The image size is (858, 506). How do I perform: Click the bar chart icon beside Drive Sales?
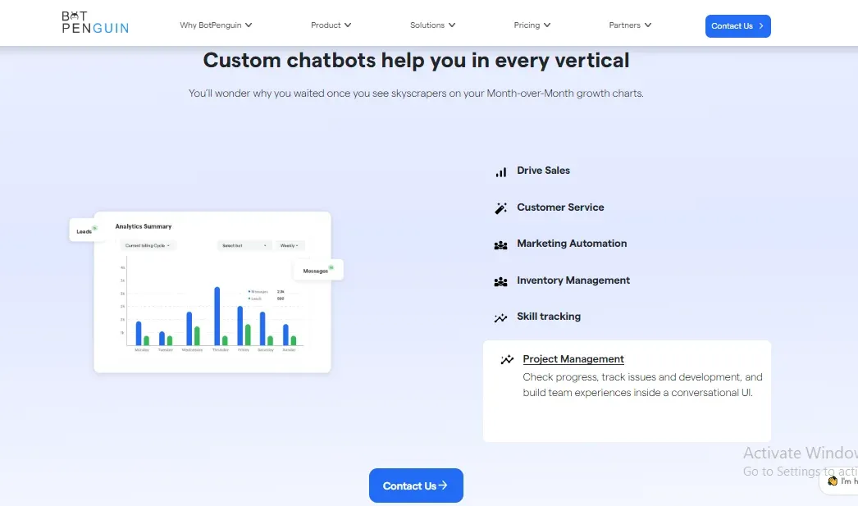[x=500, y=172]
